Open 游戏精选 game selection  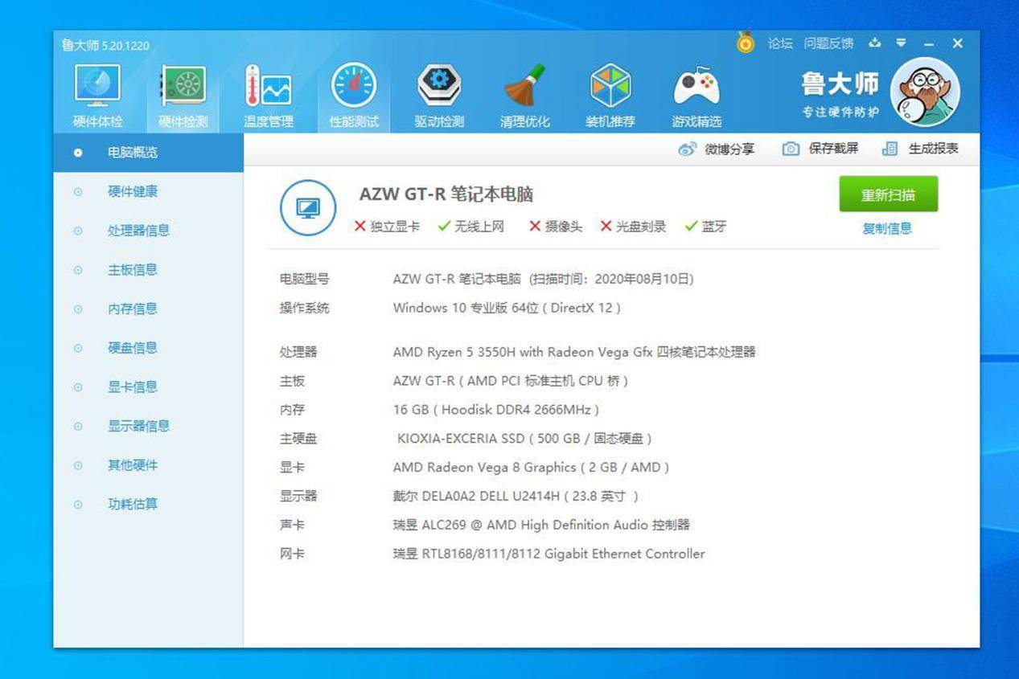point(696,92)
